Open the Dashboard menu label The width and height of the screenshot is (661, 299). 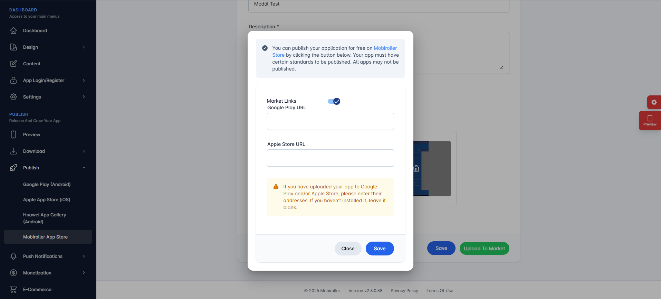click(x=35, y=30)
